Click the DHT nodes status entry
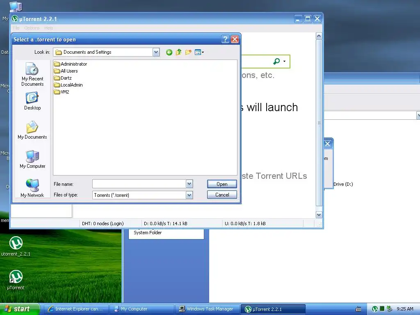 point(103,224)
